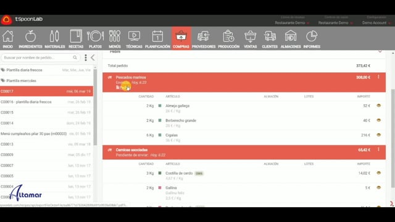
Task: Open the Restaurante Demo cost center dropdown
Action: (335, 23)
